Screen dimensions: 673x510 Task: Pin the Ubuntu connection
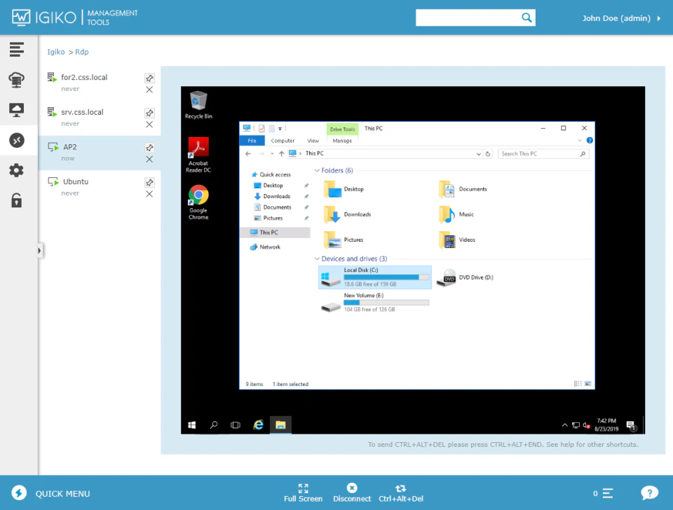[x=149, y=182]
